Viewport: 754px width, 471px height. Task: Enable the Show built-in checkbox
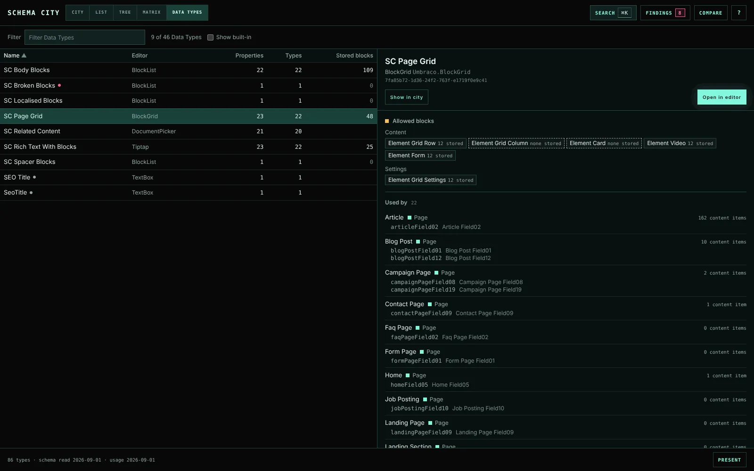click(x=211, y=37)
